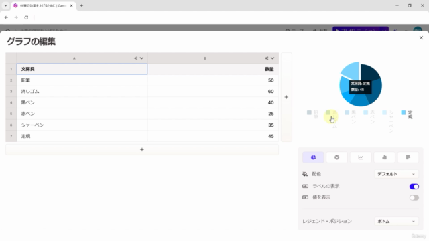Click the 消しゴム legend color swatch
Screen dimensions: 429x241
[x=328, y=112]
